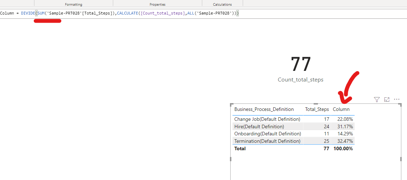This screenshot has width=407, height=180.
Task: Click the Total row value 77
Action: click(x=326, y=148)
